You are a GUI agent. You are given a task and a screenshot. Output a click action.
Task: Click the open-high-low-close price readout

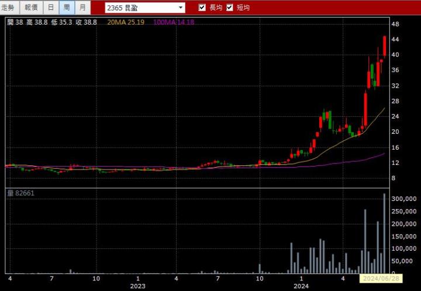[52, 22]
